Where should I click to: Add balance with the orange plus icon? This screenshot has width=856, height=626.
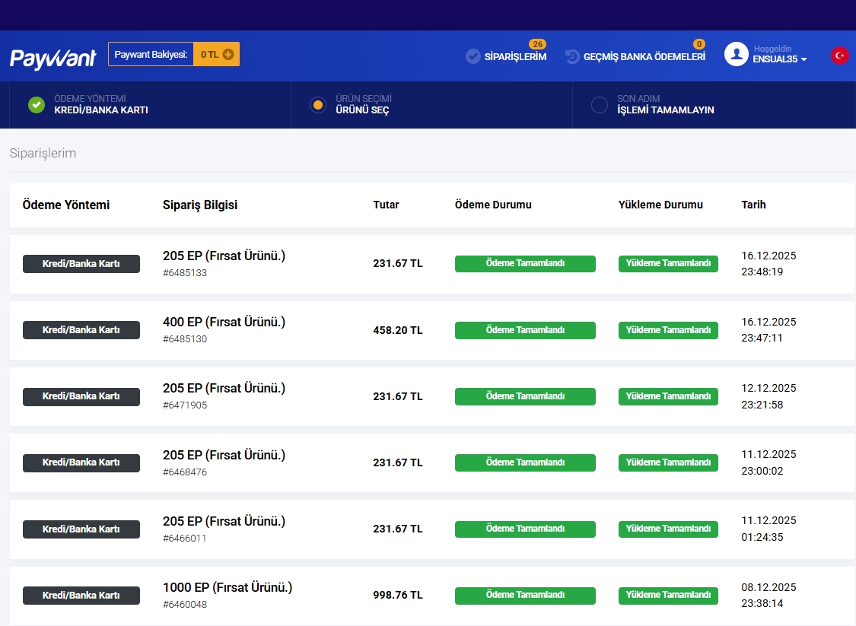(x=228, y=55)
